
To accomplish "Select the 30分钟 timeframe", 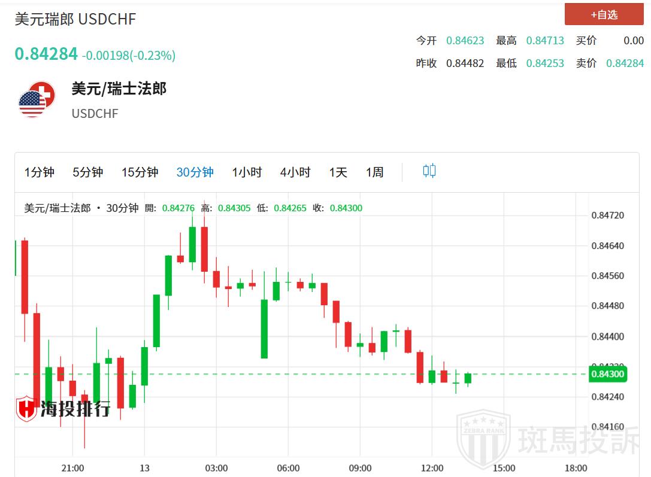I will pos(195,172).
